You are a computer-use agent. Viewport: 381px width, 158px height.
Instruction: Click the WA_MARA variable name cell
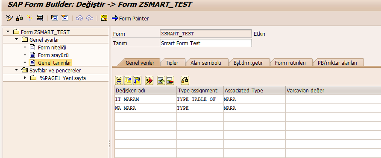(x=146, y=108)
